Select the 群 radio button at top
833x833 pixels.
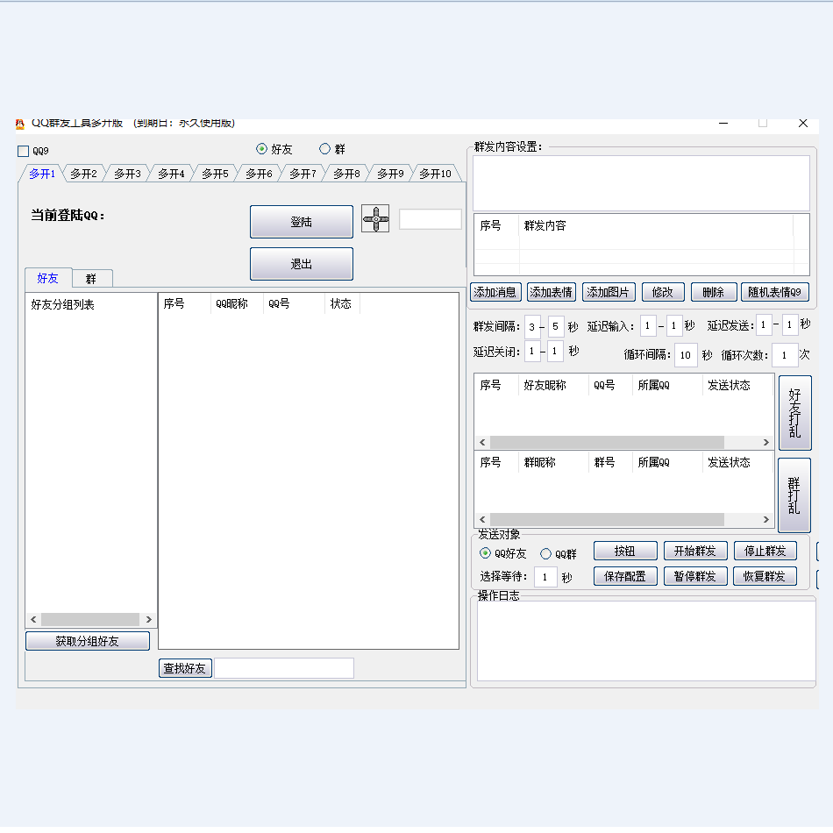point(324,149)
